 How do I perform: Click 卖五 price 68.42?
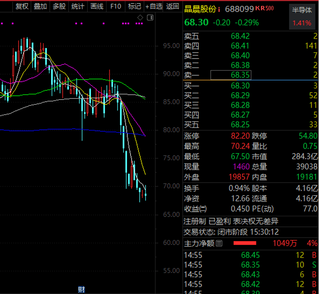pos(240,36)
